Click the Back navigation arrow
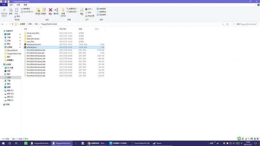This screenshot has width=260, height=146. (2, 24)
